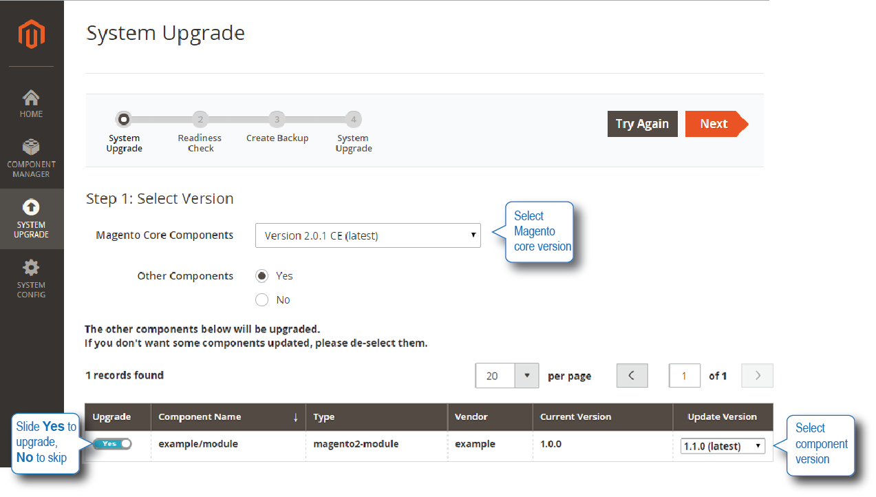876x497 pixels.
Task: Click step 2 Readiness Check marker
Action: click(x=200, y=119)
